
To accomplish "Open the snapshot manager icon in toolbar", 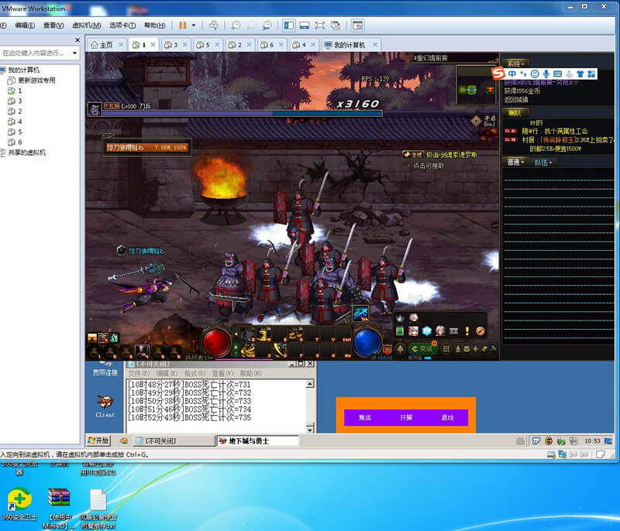I will [267, 26].
